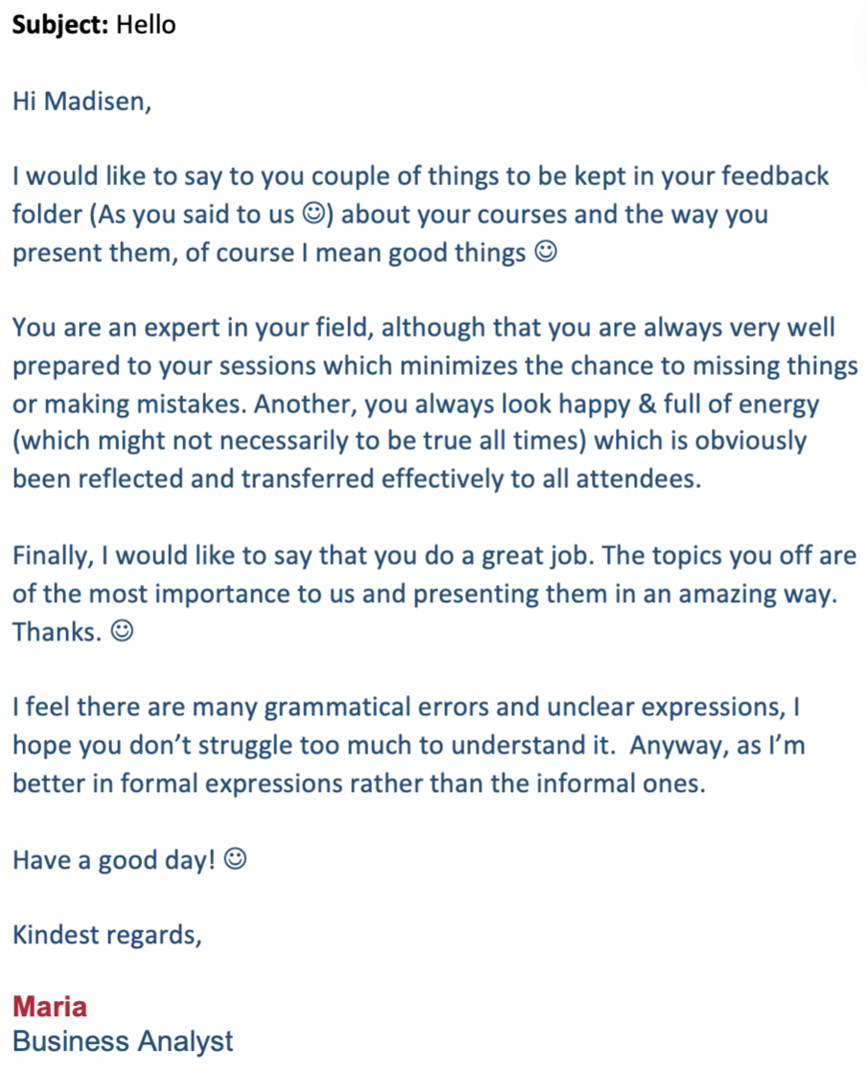Click the "Kindest regards," closing line
The height and width of the screenshot is (1070, 867).
[107, 935]
